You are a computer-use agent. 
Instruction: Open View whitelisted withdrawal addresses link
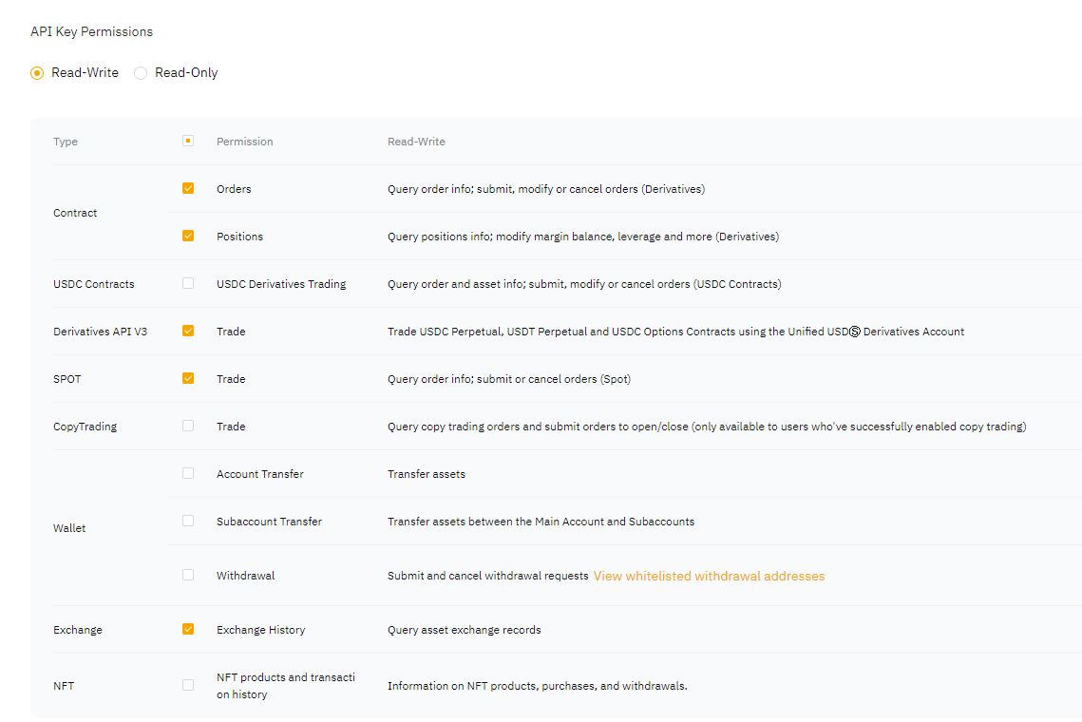click(709, 576)
